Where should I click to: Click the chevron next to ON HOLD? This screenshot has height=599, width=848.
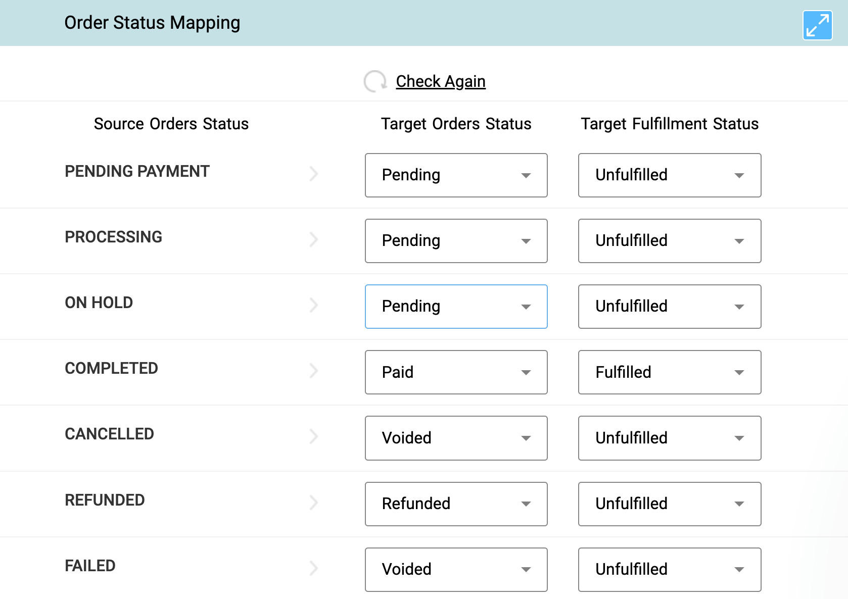[x=314, y=305]
